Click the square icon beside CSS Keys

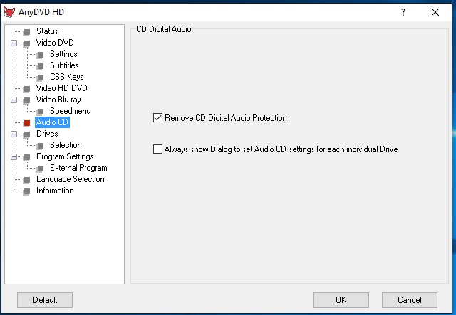point(41,77)
